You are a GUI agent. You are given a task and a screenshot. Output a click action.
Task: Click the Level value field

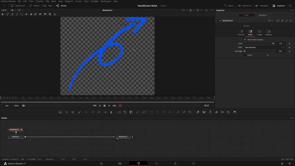280,43
